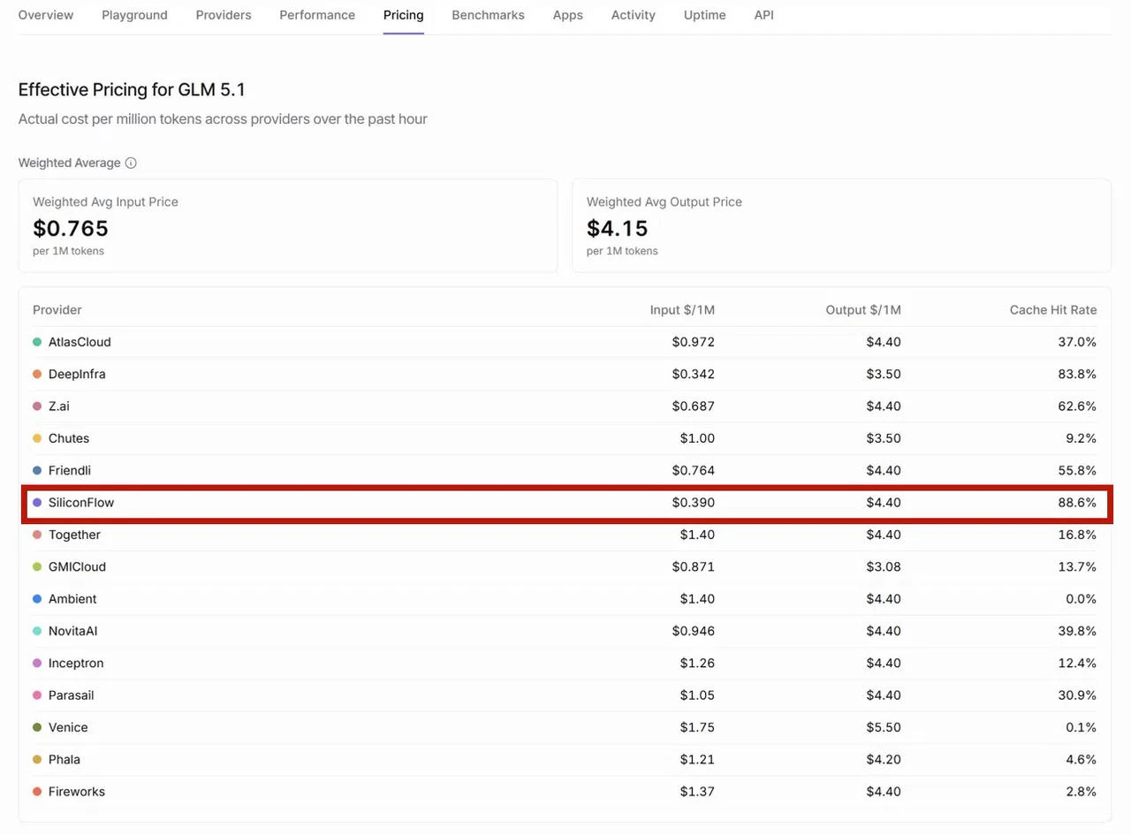Click the Input $/1M column header
The height and width of the screenshot is (835, 1131).
[x=682, y=310]
